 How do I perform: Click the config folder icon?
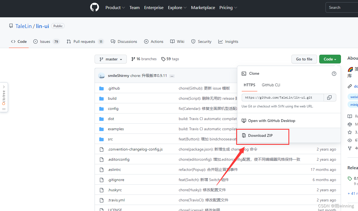101,109
